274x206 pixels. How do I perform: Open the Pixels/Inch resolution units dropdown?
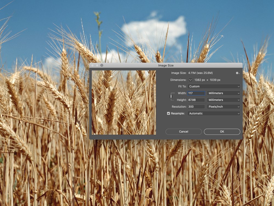pos(224,107)
